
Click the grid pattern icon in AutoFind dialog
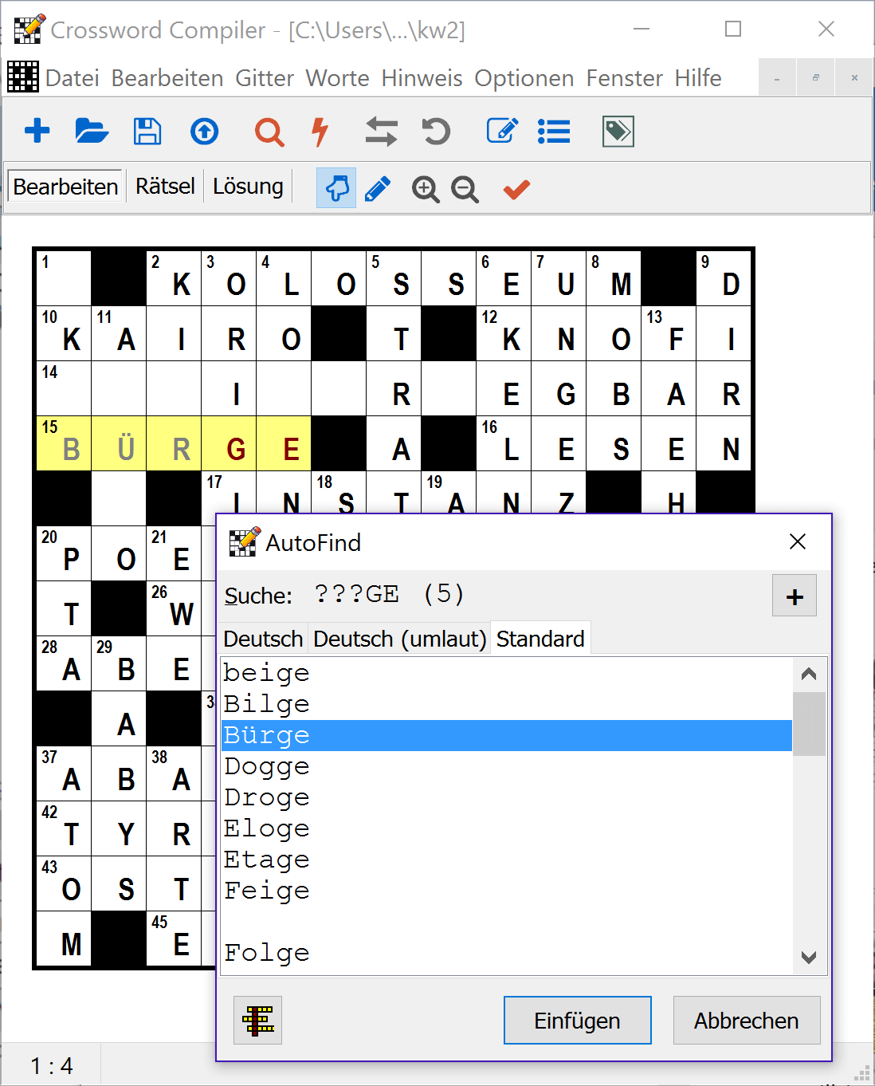click(257, 1020)
